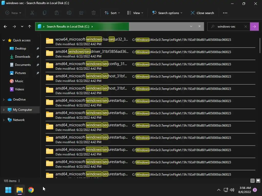Select Music in navigation pane
262x196 pixels.
coord(16,81)
